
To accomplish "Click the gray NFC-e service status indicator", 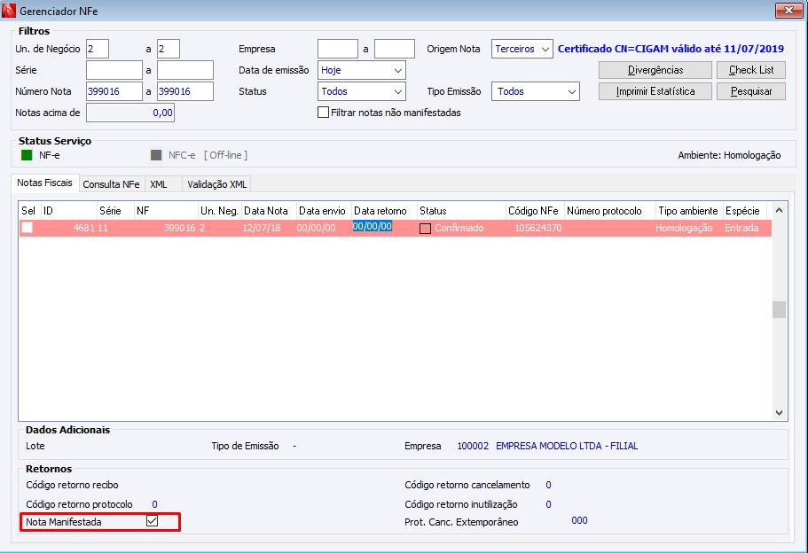I will [156, 155].
